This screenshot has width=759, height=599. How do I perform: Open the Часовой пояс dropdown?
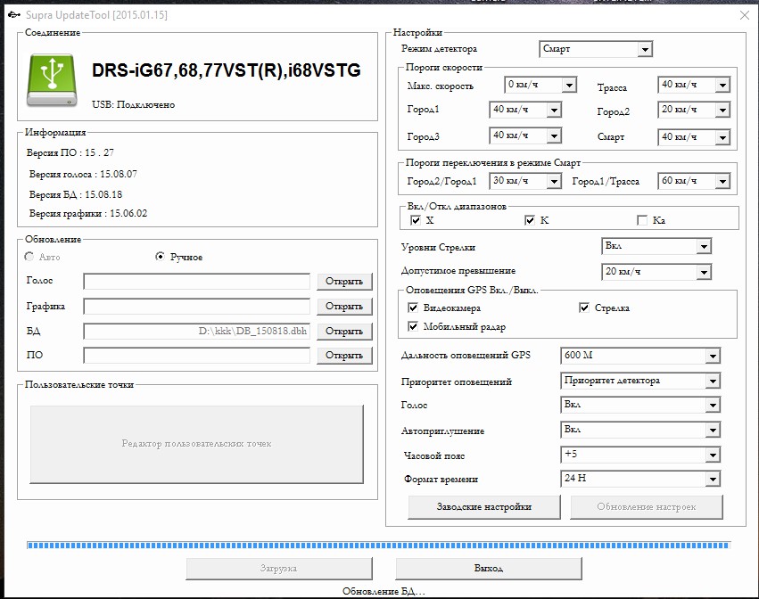[639, 455]
